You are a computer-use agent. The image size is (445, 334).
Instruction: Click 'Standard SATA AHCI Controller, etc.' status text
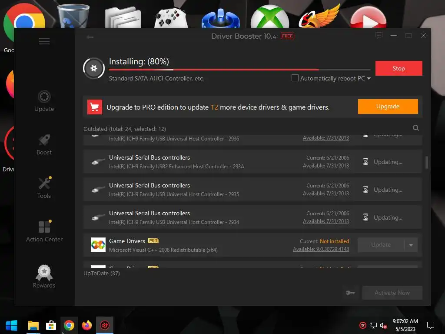click(156, 78)
